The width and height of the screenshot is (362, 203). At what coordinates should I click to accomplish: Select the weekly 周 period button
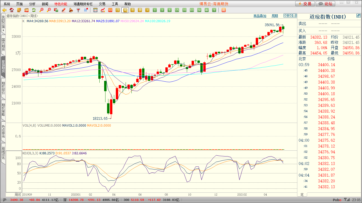[125, 10]
